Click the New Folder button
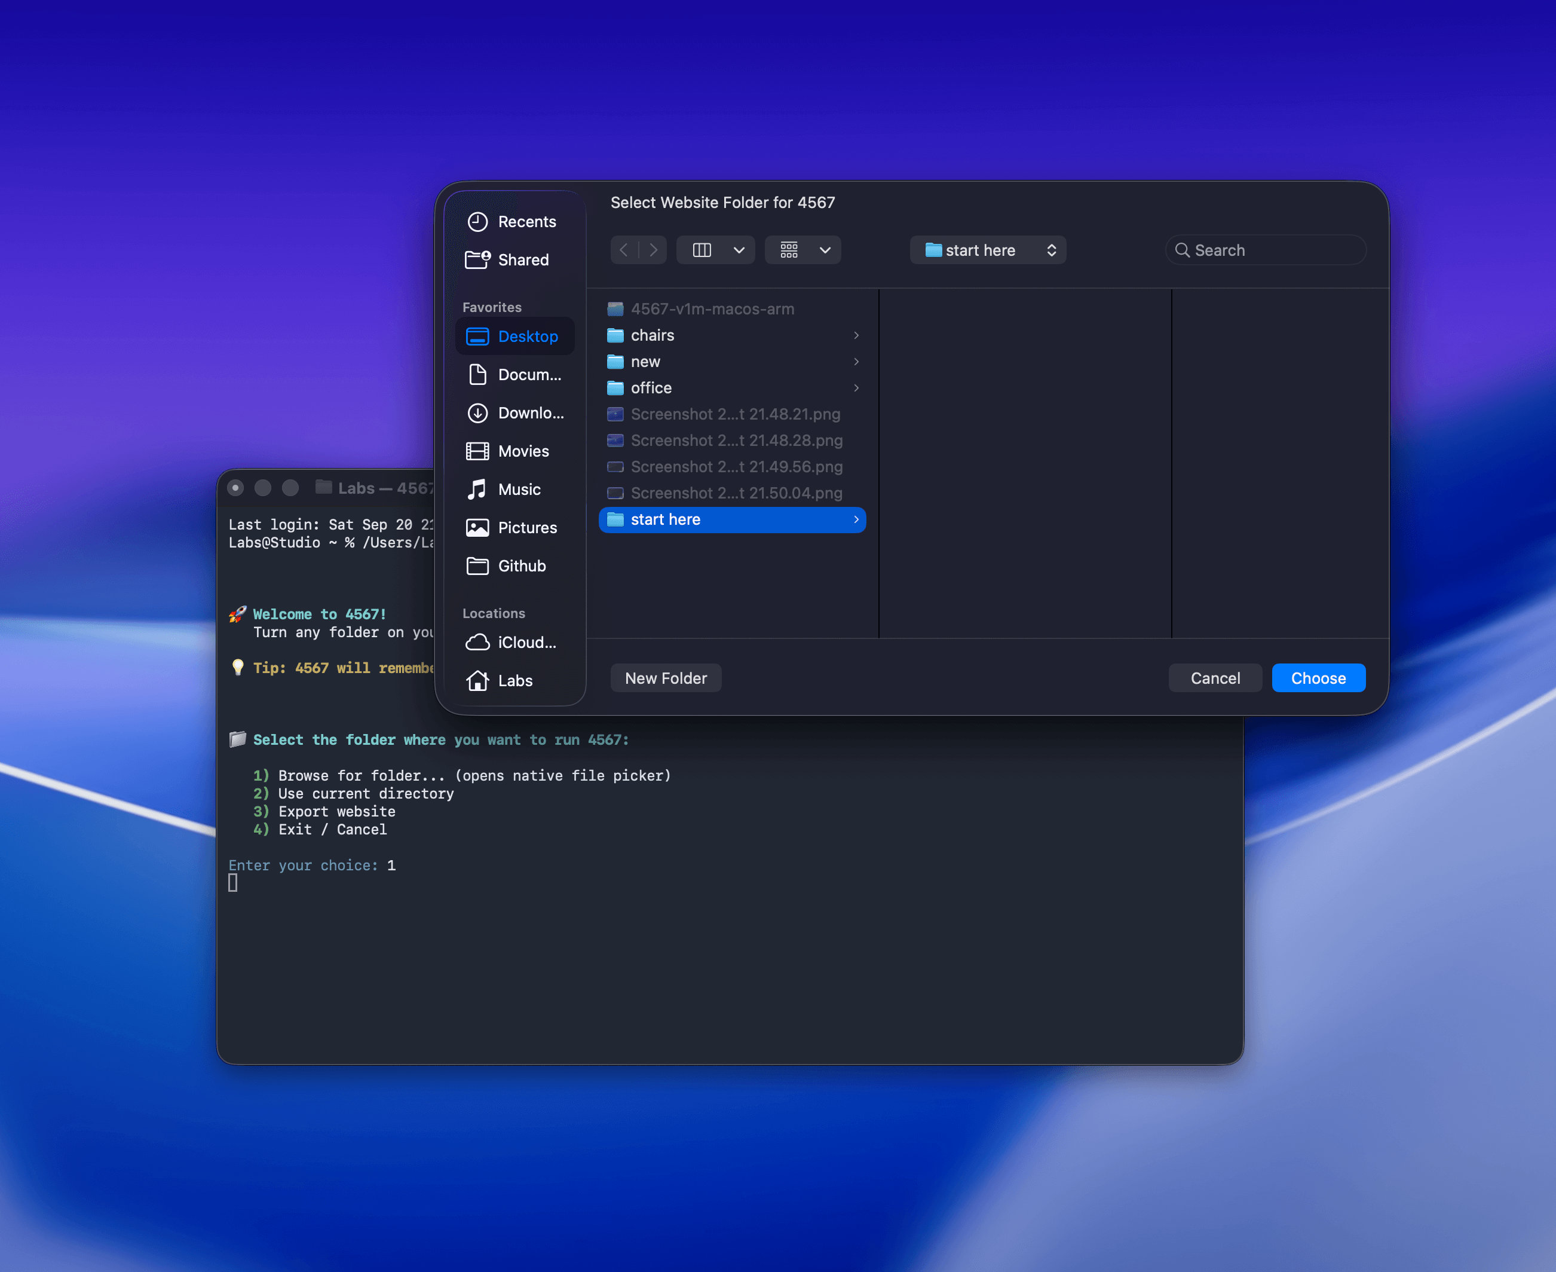The width and height of the screenshot is (1556, 1272). [665, 678]
